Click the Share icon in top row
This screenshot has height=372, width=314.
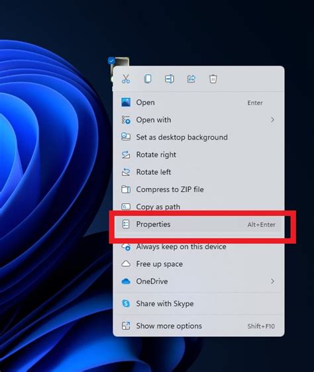tap(191, 79)
